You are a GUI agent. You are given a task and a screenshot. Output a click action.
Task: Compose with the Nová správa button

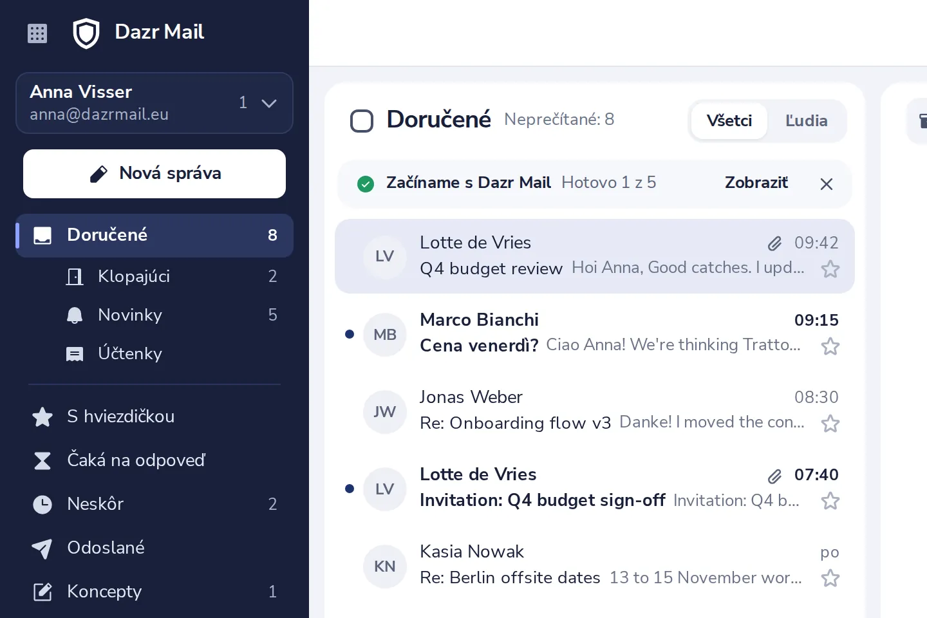(154, 174)
